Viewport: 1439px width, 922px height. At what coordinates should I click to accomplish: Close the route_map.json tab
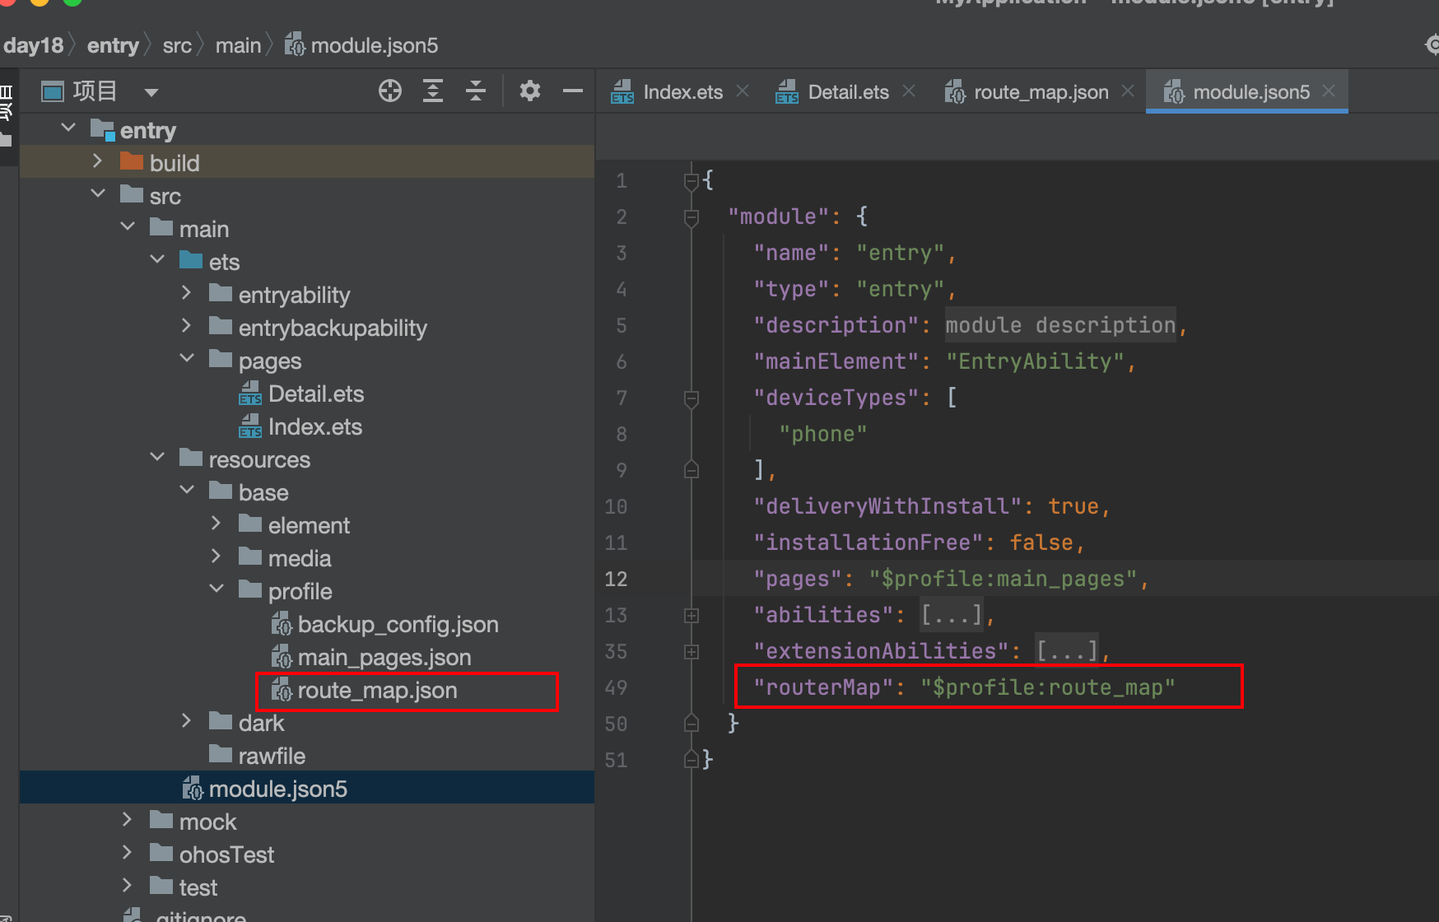pos(1128,91)
